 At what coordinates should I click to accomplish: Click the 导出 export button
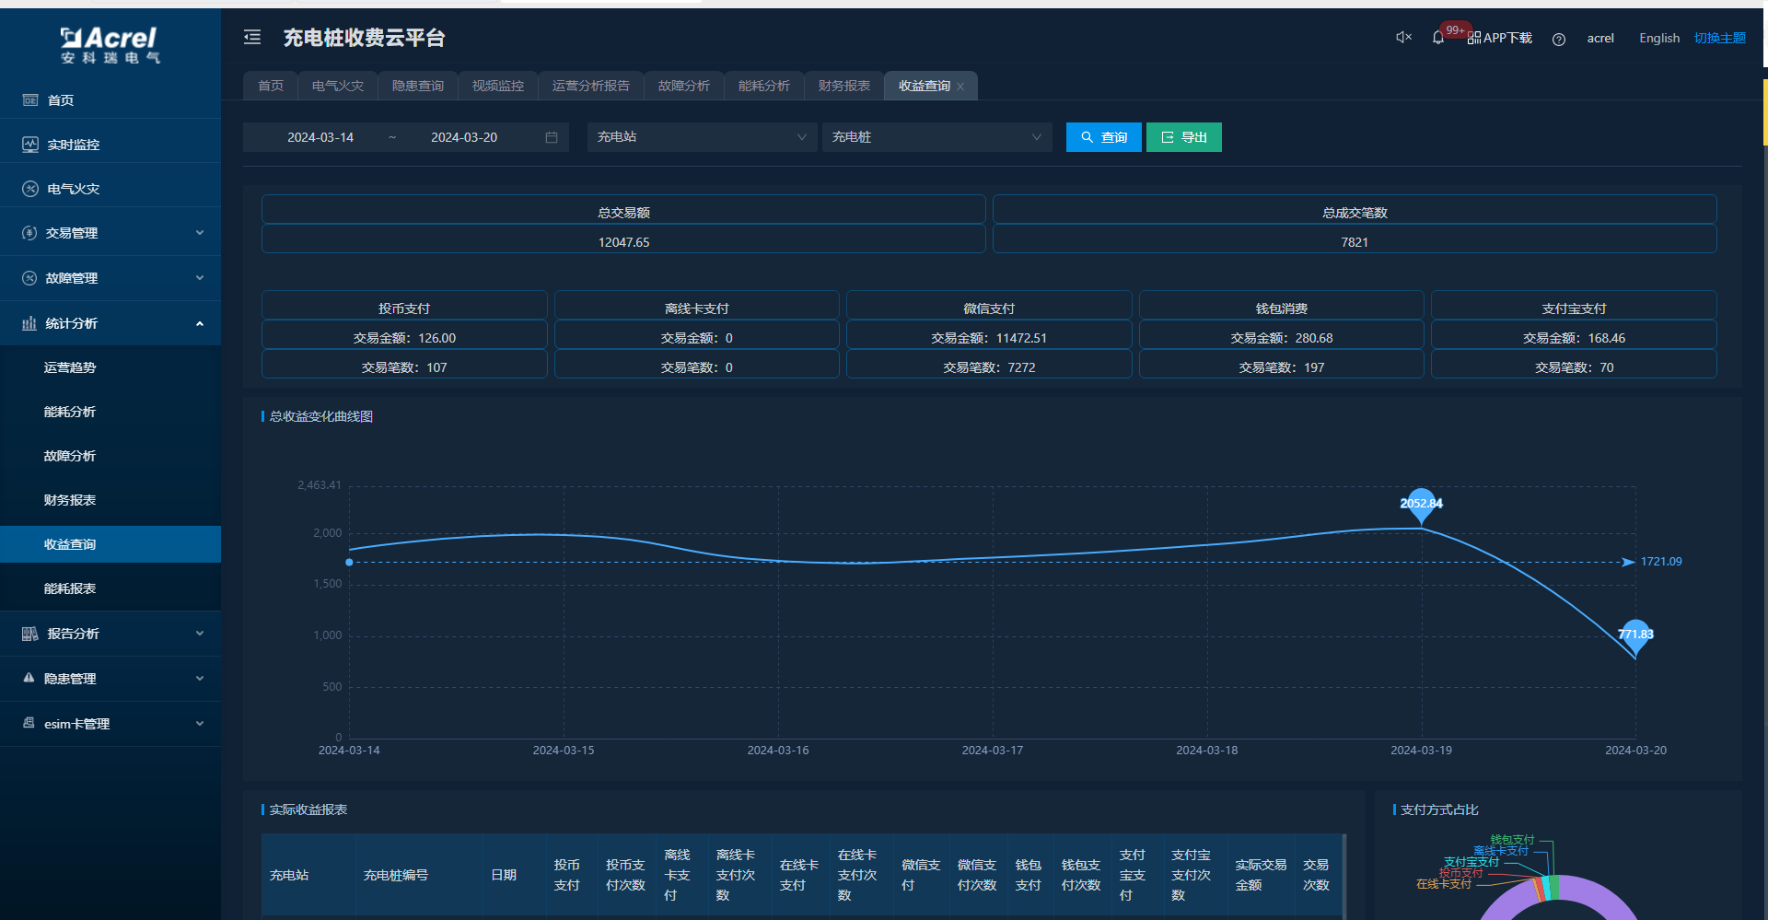(1183, 137)
